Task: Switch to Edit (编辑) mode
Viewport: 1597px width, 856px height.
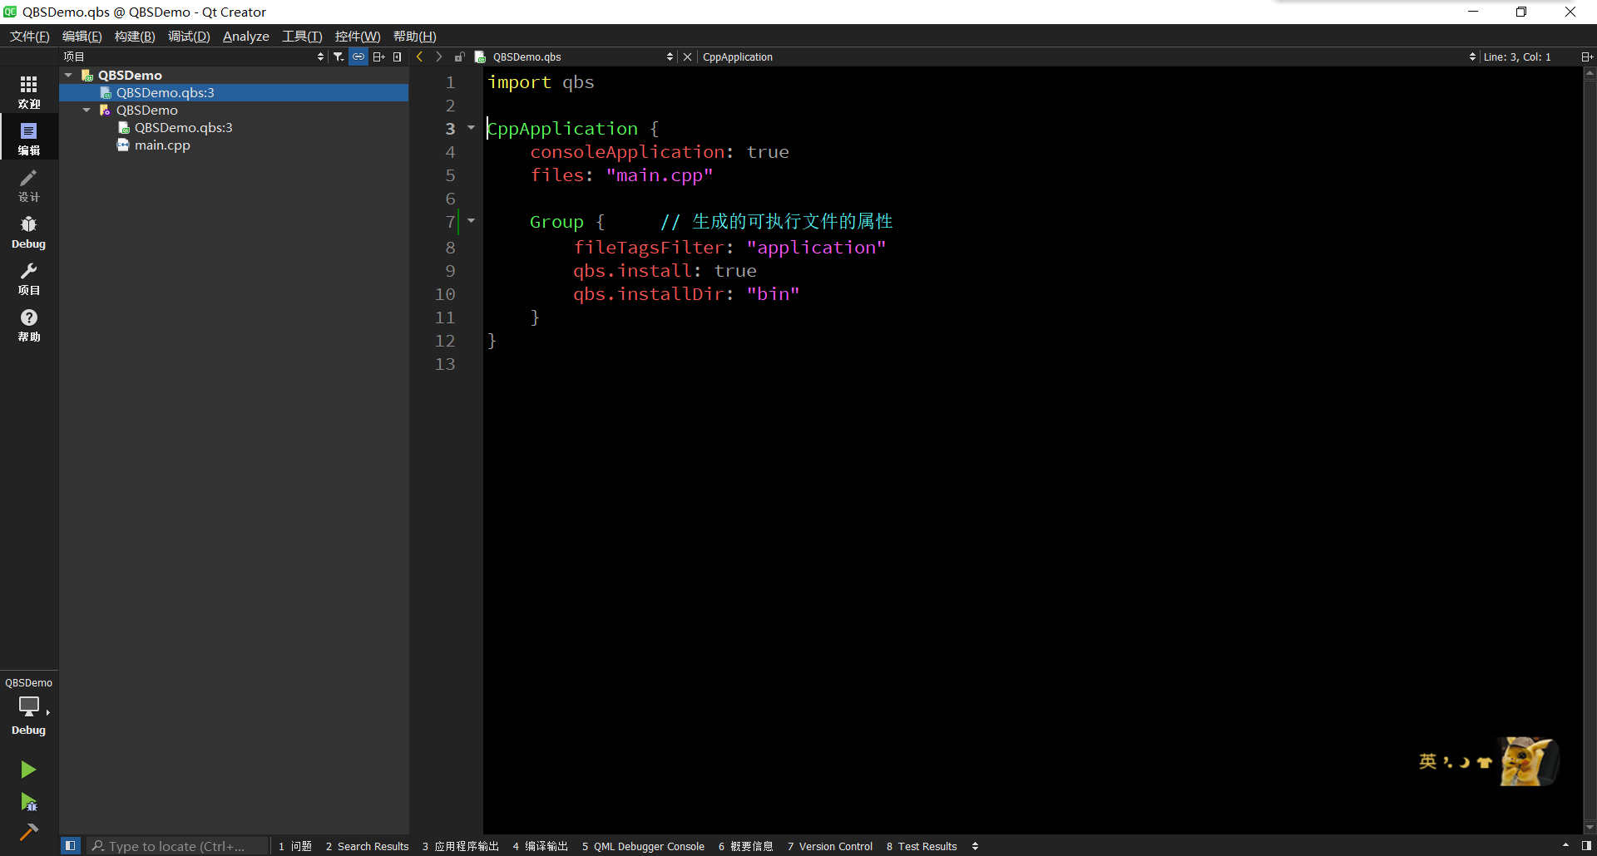Action: pos(29,139)
